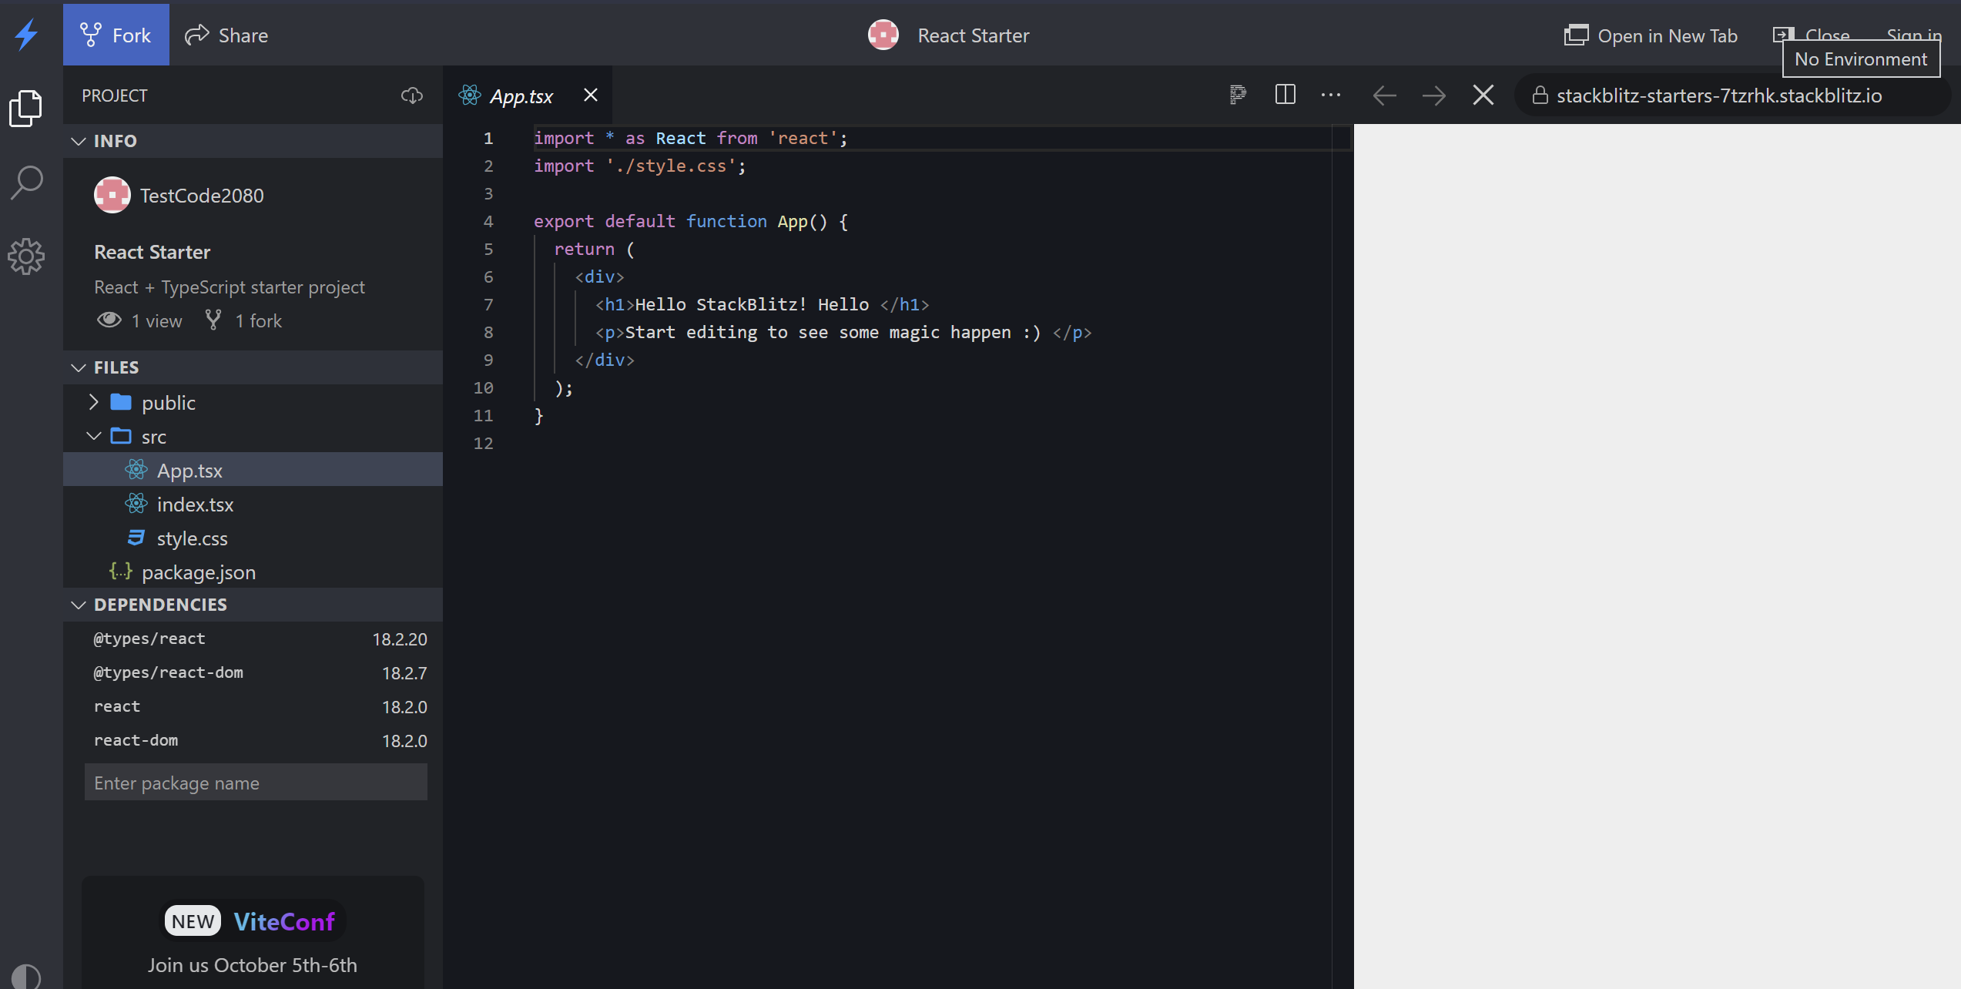Screen dimensions: 1961x989
Task: Open the editor more-actions ellipsis menu
Action: click(1331, 95)
